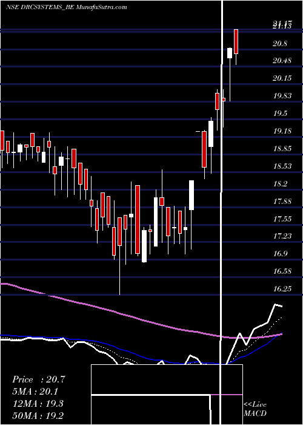Select the 17.55 price level label

(282, 219)
